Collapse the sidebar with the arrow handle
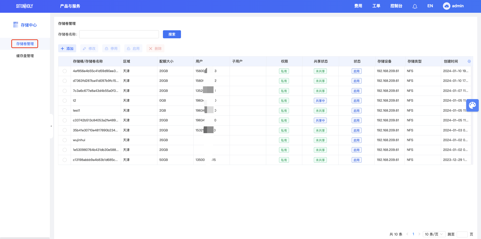The image size is (481, 239). pyautogui.click(x=51, y=126)
